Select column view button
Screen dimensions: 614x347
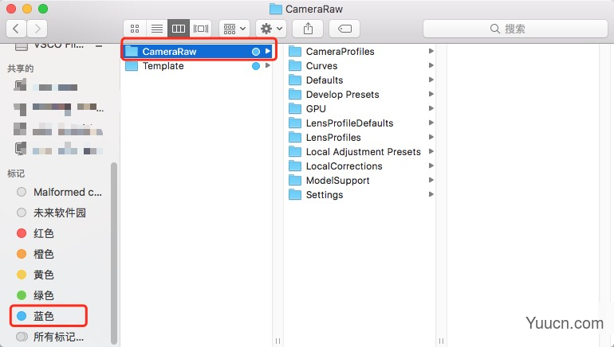click(179, 29)
